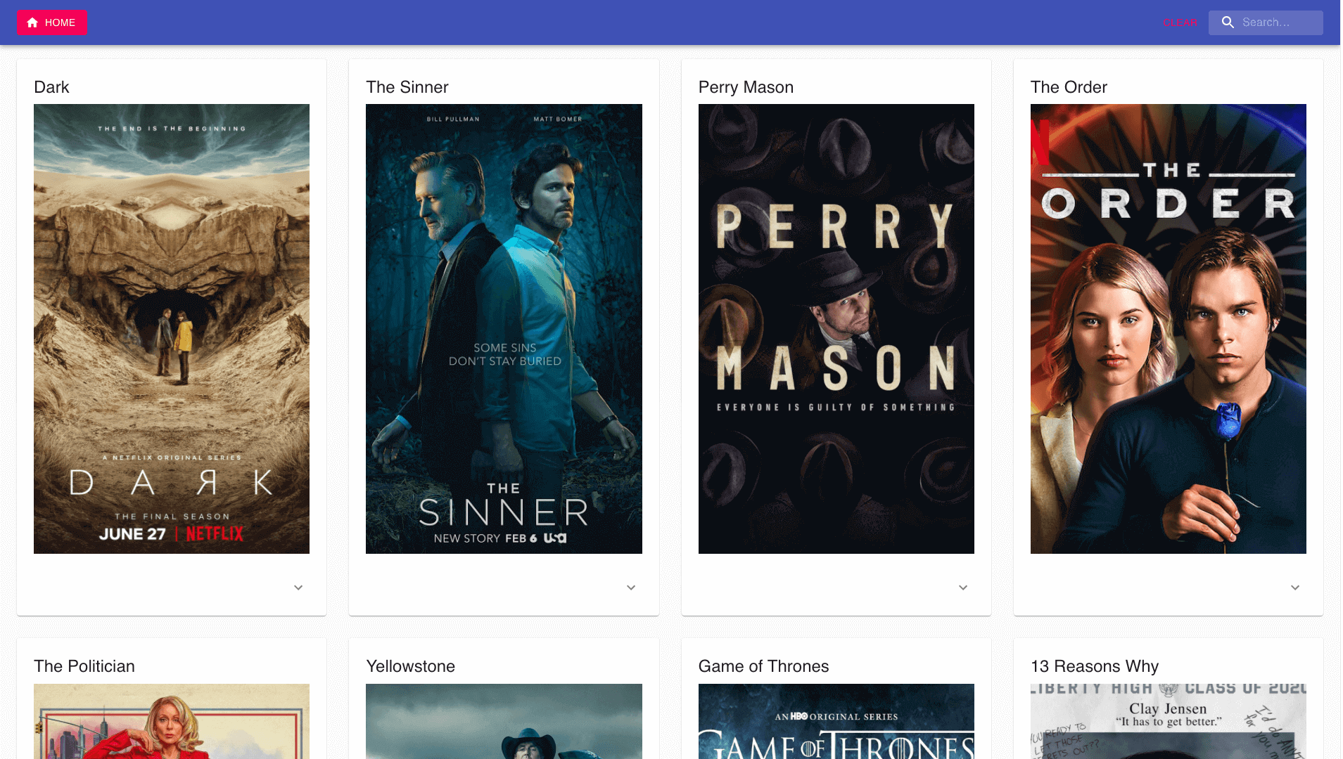Click the CLEAR button beside search
Screen dimensions: 1343x759
point(1180,22)
